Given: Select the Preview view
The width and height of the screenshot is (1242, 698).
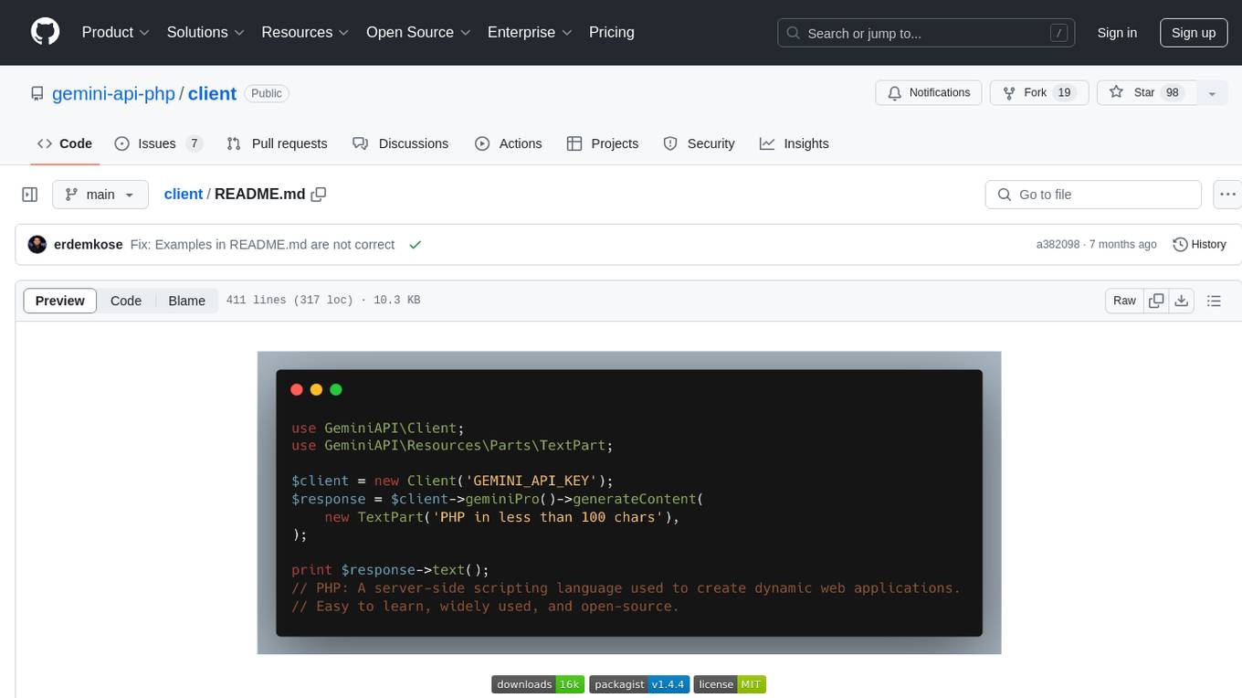Looking at the screenshot, I should point(60,301).
